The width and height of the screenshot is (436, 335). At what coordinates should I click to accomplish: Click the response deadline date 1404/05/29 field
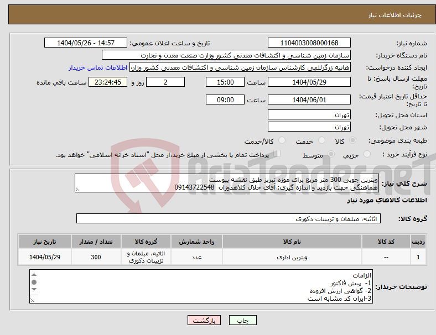tap(309, 82)
